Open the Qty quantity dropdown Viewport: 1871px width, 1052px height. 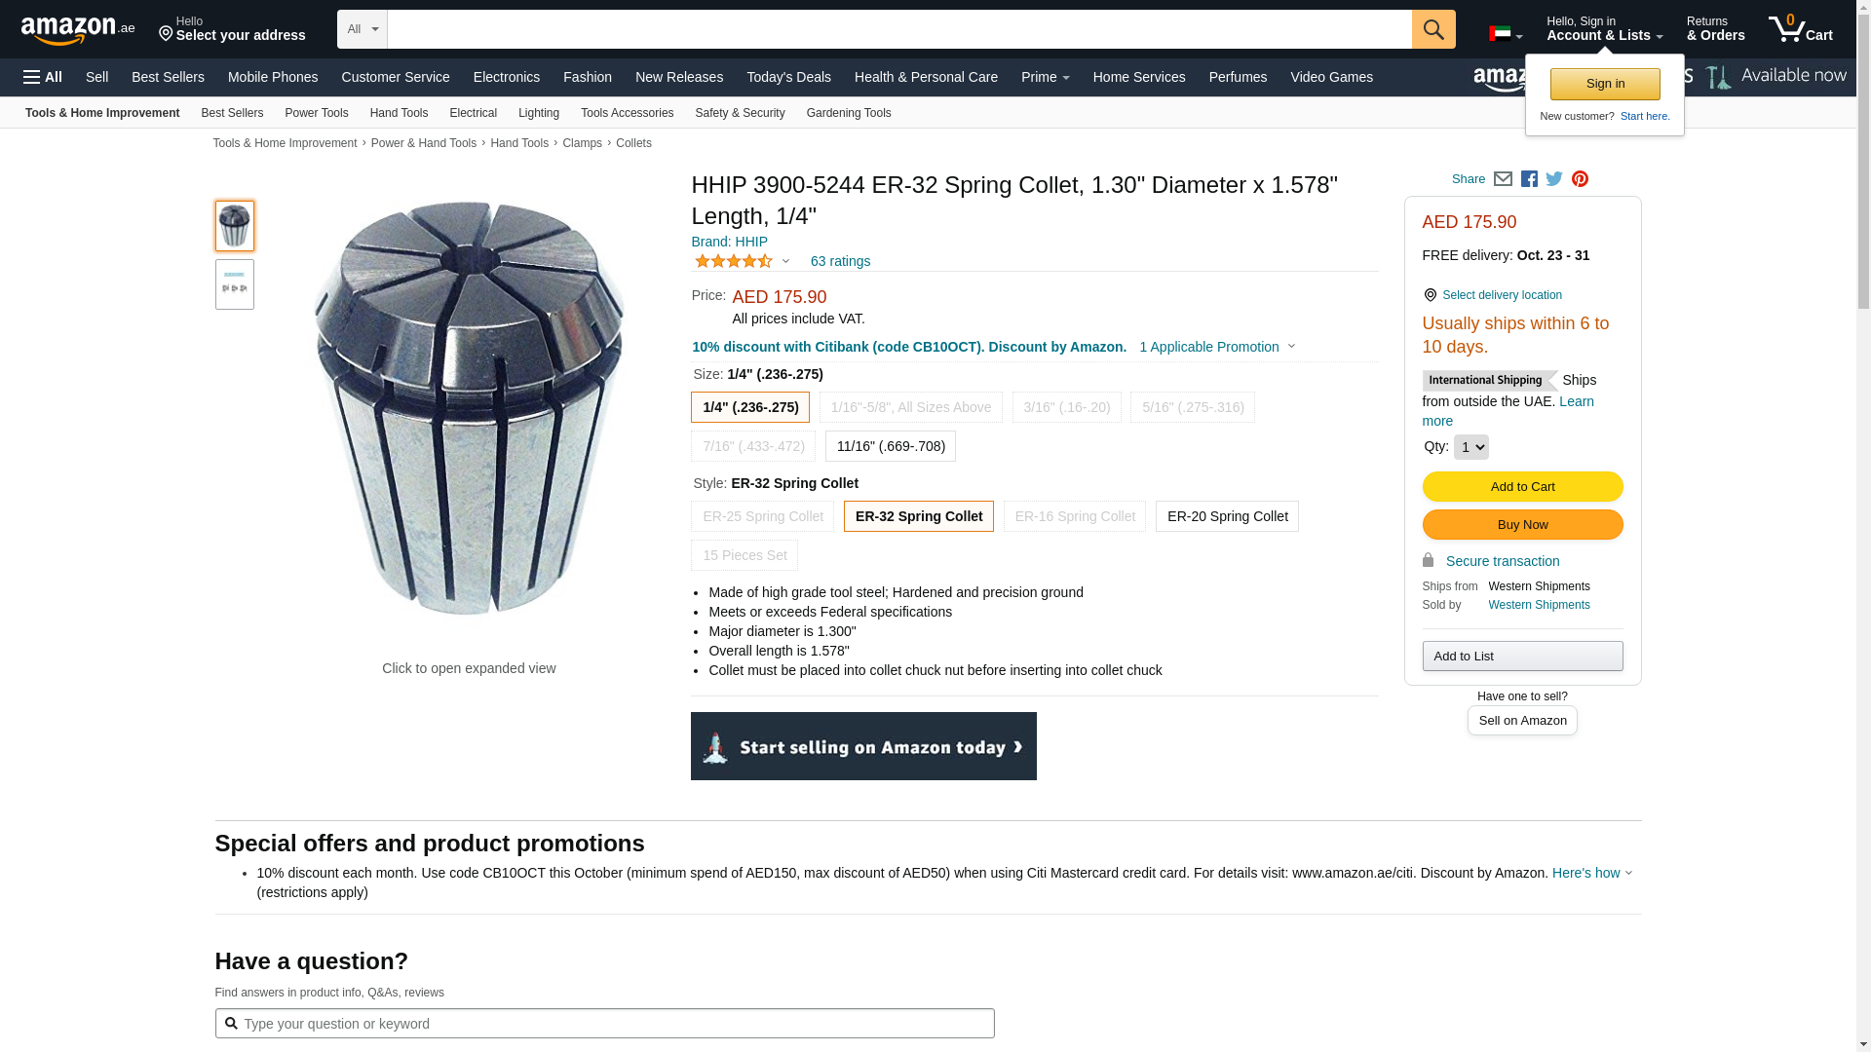pos(1470,447)
